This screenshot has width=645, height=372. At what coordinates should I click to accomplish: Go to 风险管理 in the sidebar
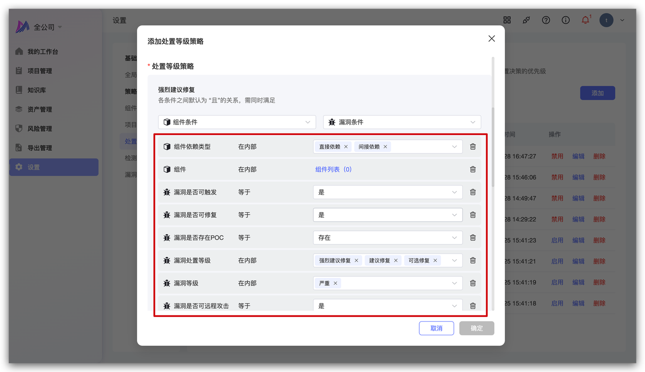coord(40,129)
